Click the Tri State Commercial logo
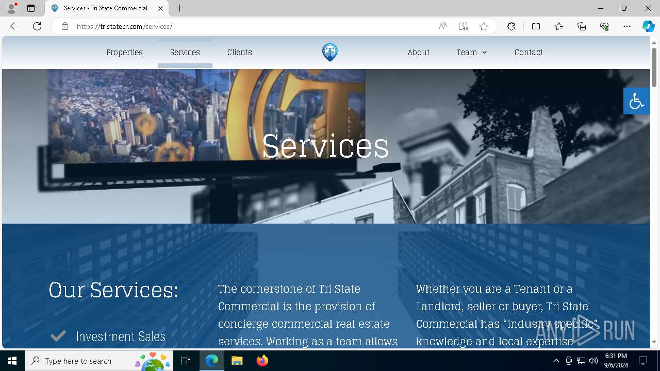This screenshot has width=660, height=371. click(330, 52)
